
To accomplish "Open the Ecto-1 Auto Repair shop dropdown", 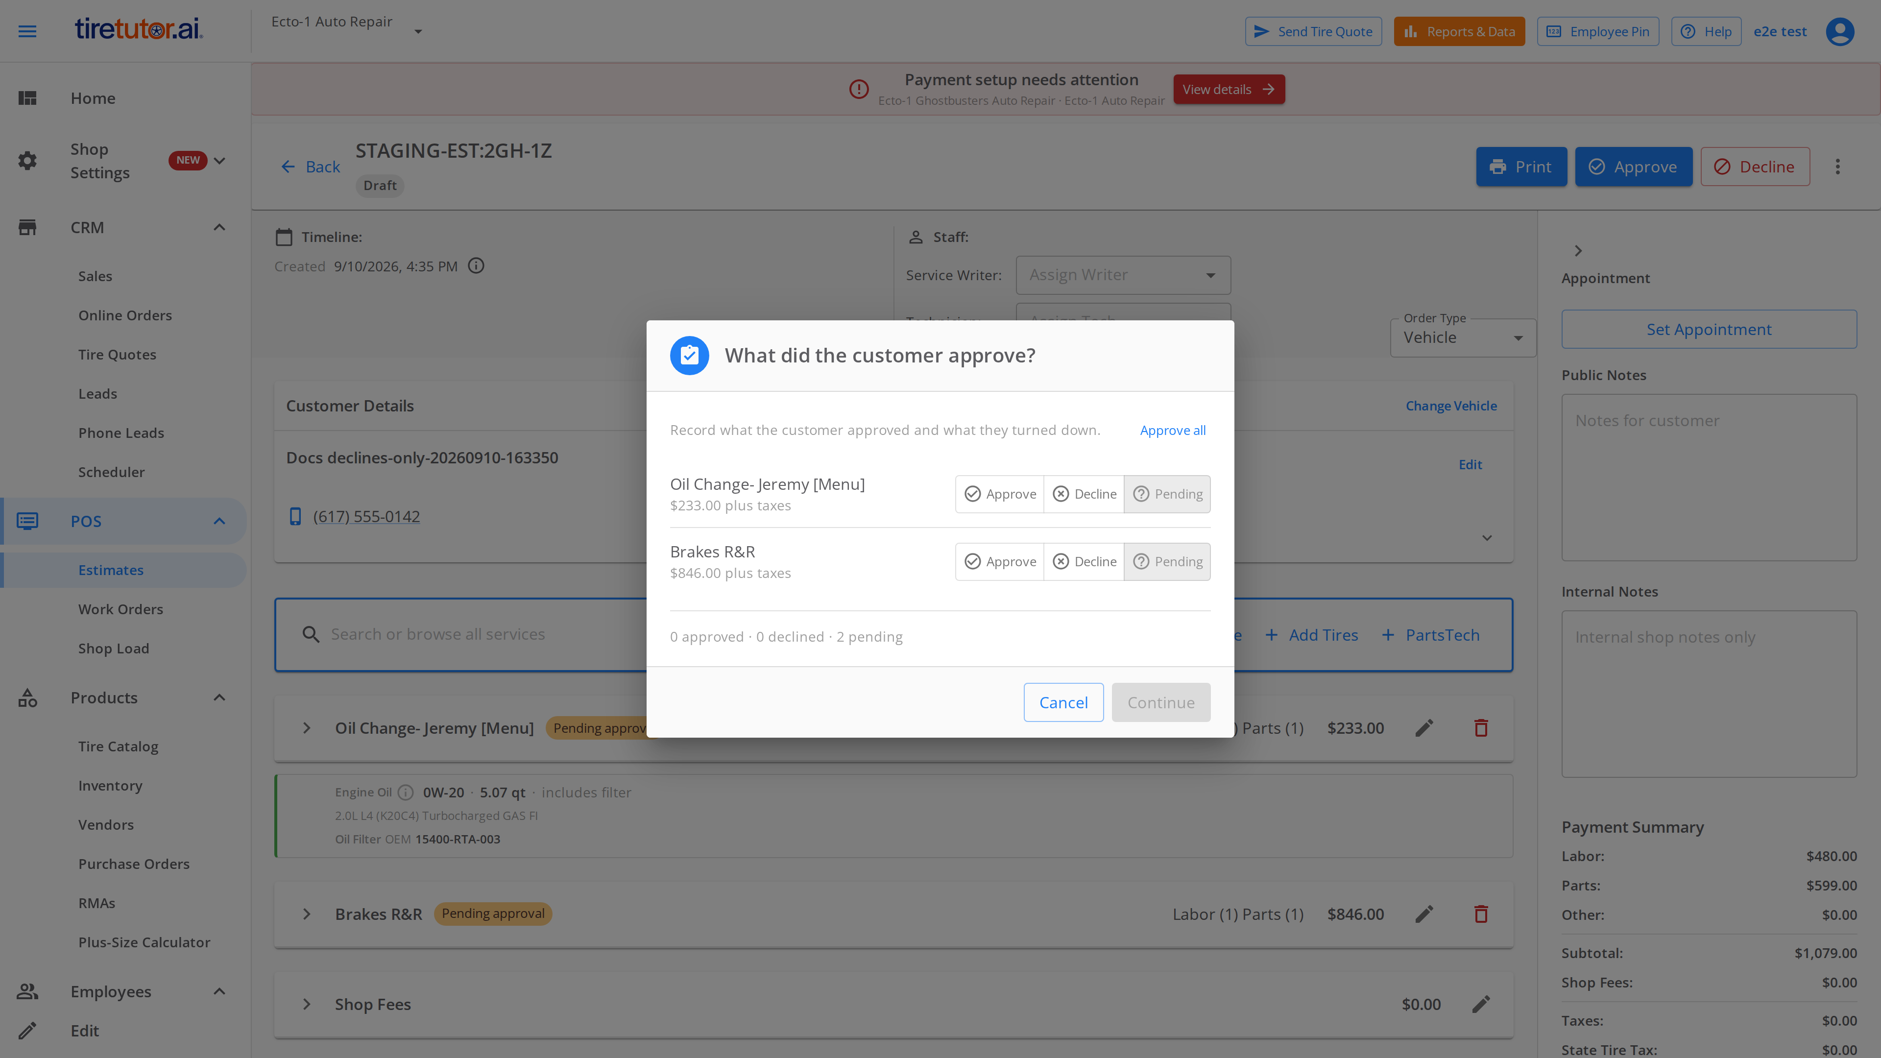I will 347,31.
